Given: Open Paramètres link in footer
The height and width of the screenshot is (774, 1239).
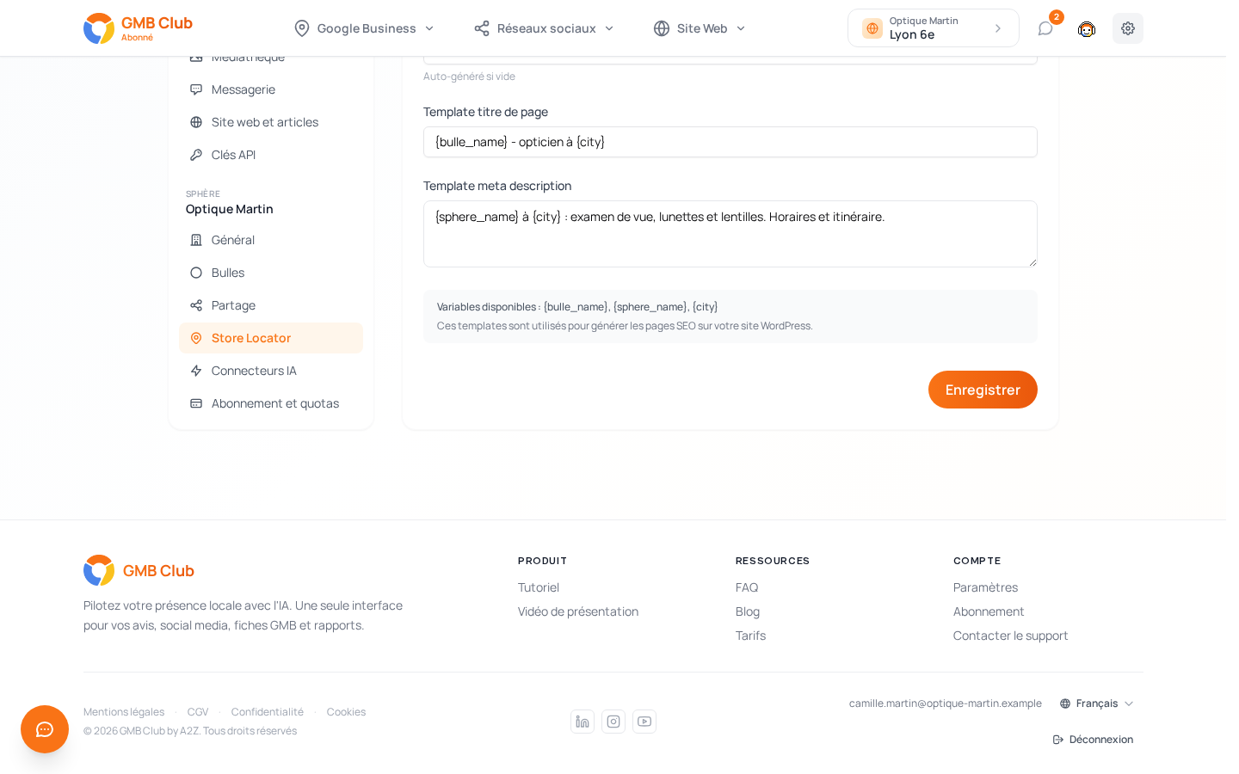Looking at the screenshot, I should coord(985,587).
